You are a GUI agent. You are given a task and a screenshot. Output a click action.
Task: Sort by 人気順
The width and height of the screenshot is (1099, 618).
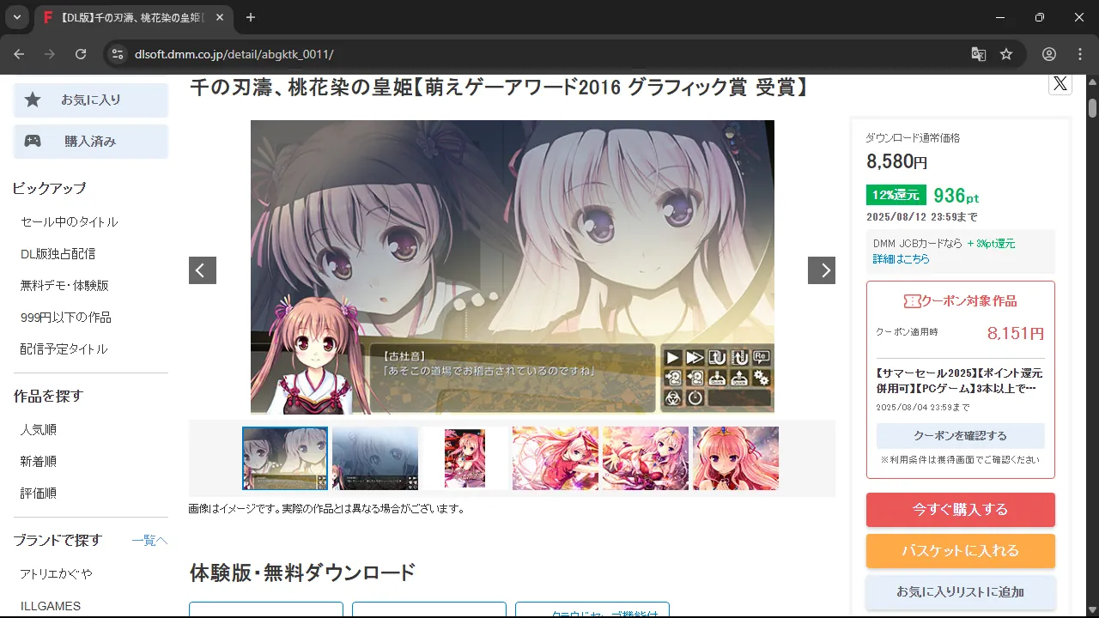(39, 429)
